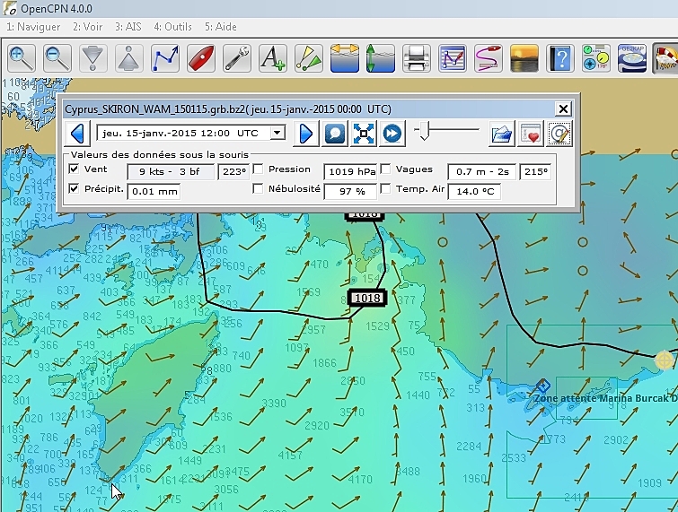The width and height of the screenshot is (678, 512).
Task: Open the 2: Voir menu
Action: coord(87,27)
